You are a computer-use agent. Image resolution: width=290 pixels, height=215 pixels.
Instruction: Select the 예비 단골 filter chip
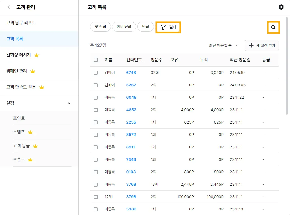tap(124, 27)
